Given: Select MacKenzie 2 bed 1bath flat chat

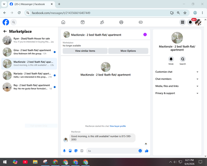Looking at the screenshot, I should (x=29, y=63).
